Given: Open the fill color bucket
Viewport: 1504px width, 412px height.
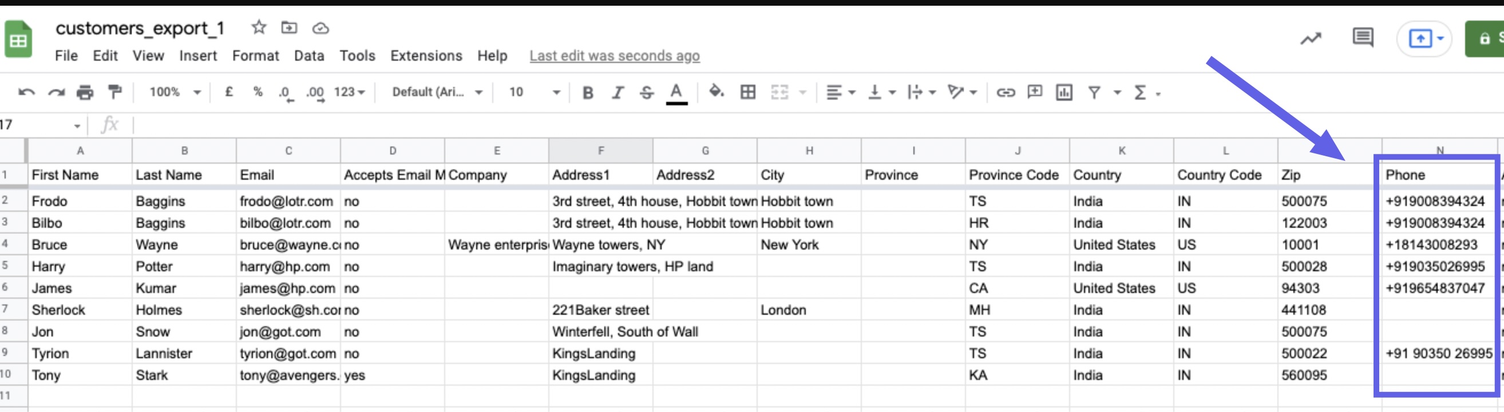Looking at the screenshot, I should tap(717, 92).
